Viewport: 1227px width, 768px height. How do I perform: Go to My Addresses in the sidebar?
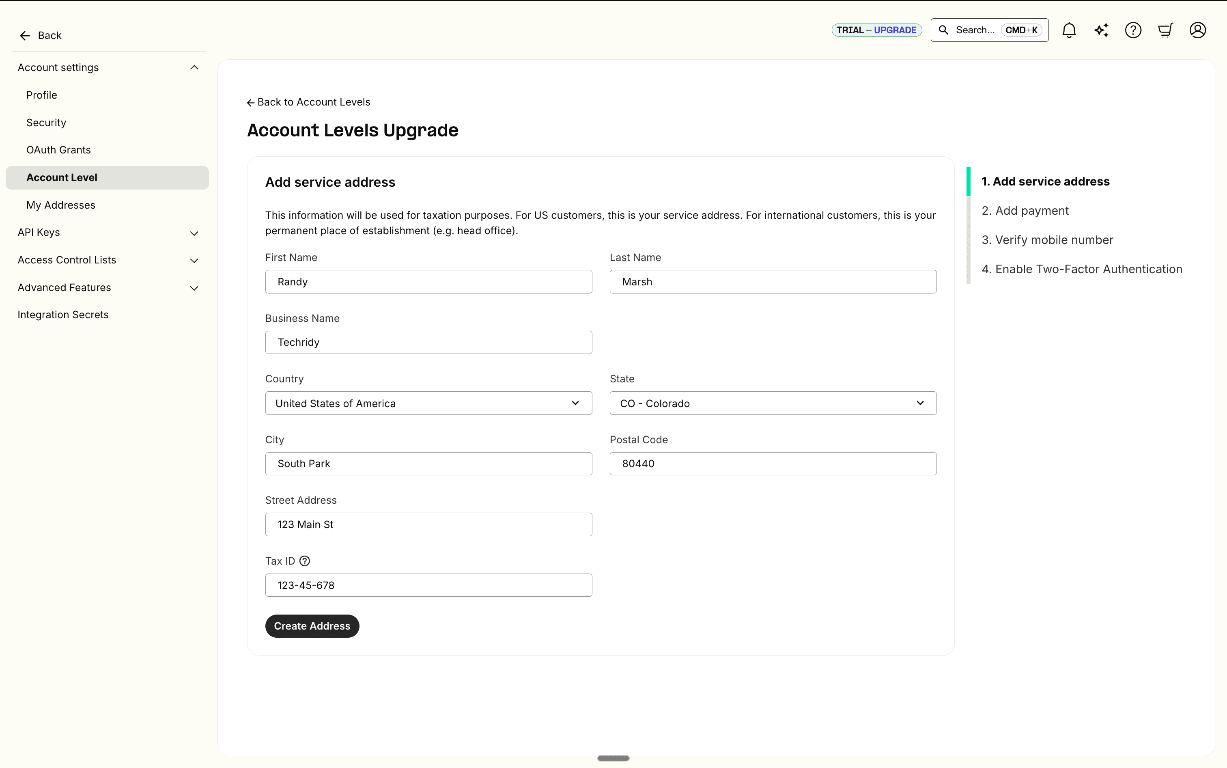click(x=61, y=205)
